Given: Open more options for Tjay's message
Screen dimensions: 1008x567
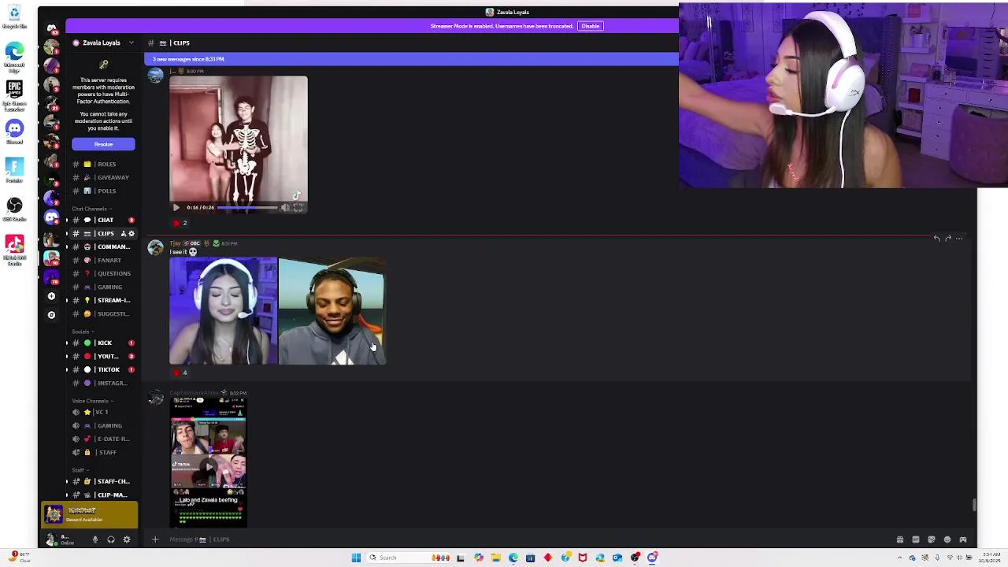Looking at the screenshot, I should (x=959, y=238).
